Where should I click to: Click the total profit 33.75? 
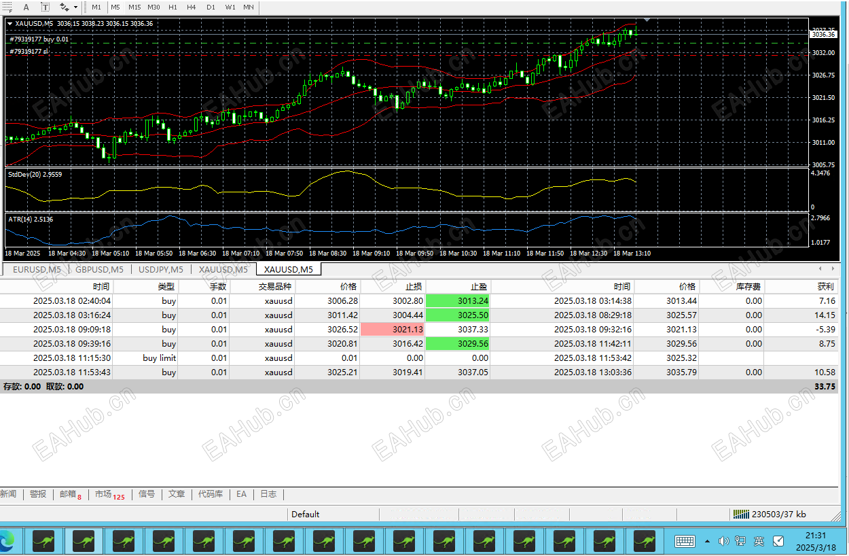825,386
